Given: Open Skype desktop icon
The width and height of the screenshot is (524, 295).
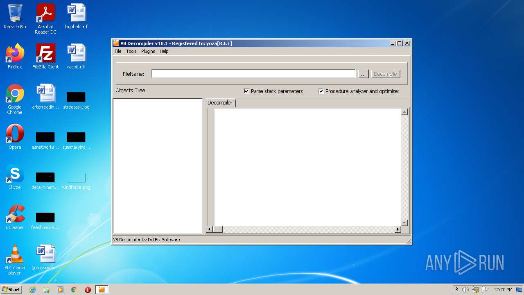Looking at the screenshot, I should 15,177.
